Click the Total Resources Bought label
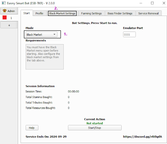 coord(40,108)
